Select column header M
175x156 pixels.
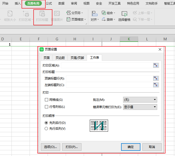tap(165, 39)
